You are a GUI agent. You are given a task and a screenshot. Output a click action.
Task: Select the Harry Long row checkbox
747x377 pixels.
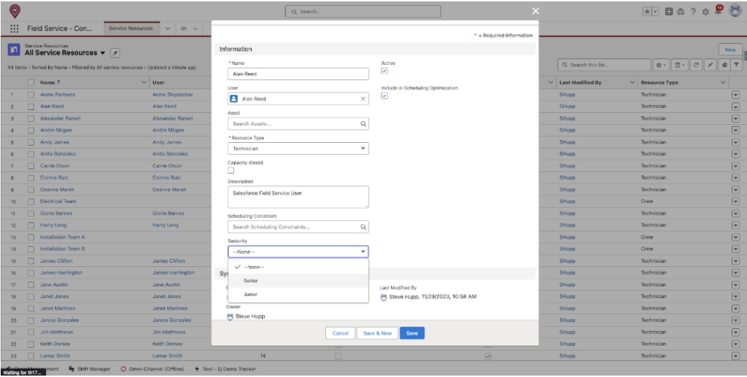coord(31,225)
